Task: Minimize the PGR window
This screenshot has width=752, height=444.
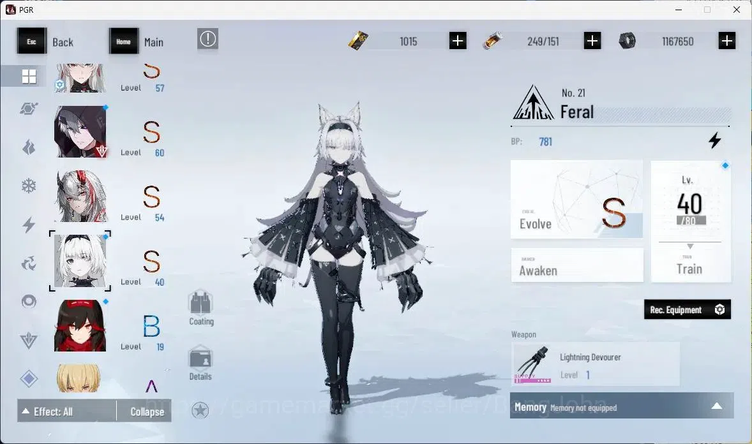Action: 679,10
